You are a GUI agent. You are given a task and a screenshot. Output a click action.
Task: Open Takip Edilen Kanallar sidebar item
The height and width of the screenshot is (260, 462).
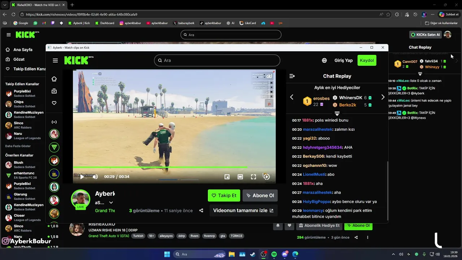(25, 69)
